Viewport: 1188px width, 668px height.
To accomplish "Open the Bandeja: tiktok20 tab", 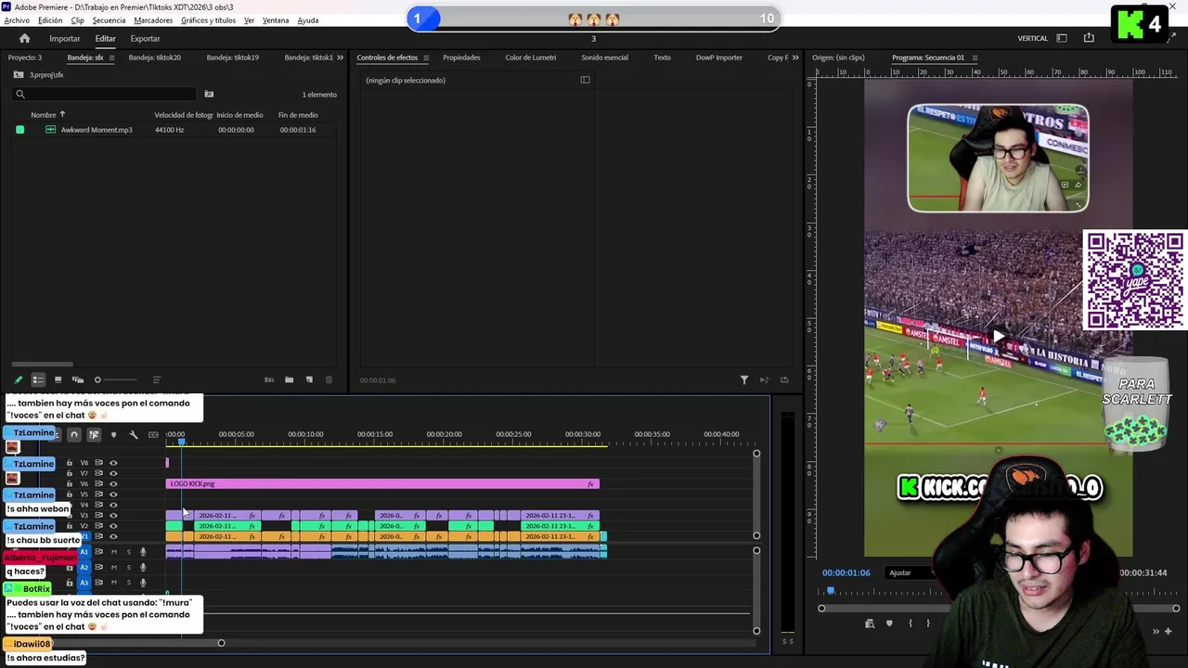I will 155,58.
